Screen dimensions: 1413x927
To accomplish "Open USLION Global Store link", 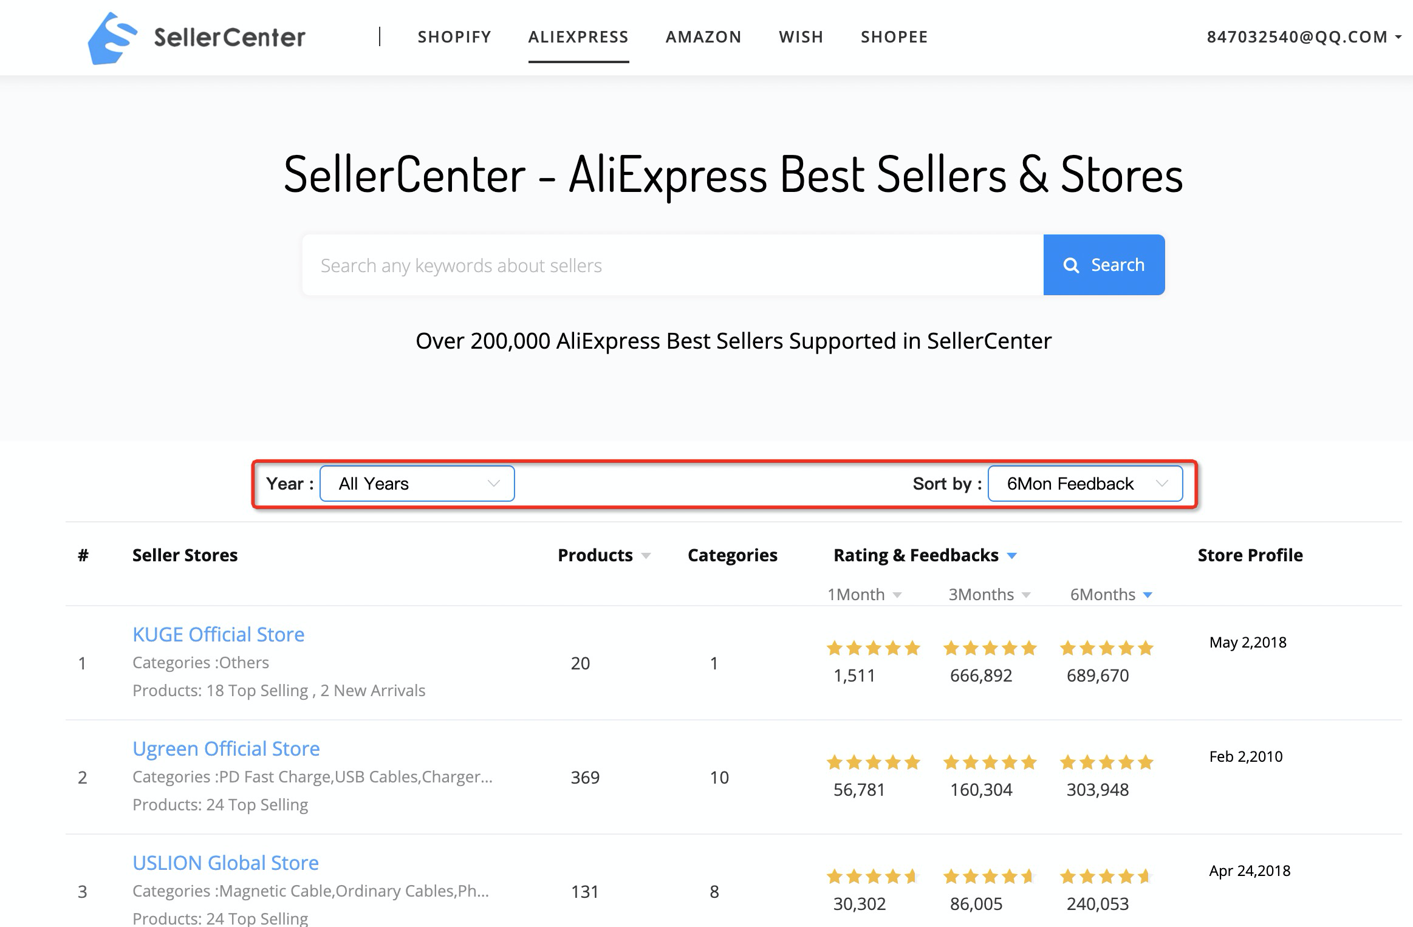I will click(225, 863).
